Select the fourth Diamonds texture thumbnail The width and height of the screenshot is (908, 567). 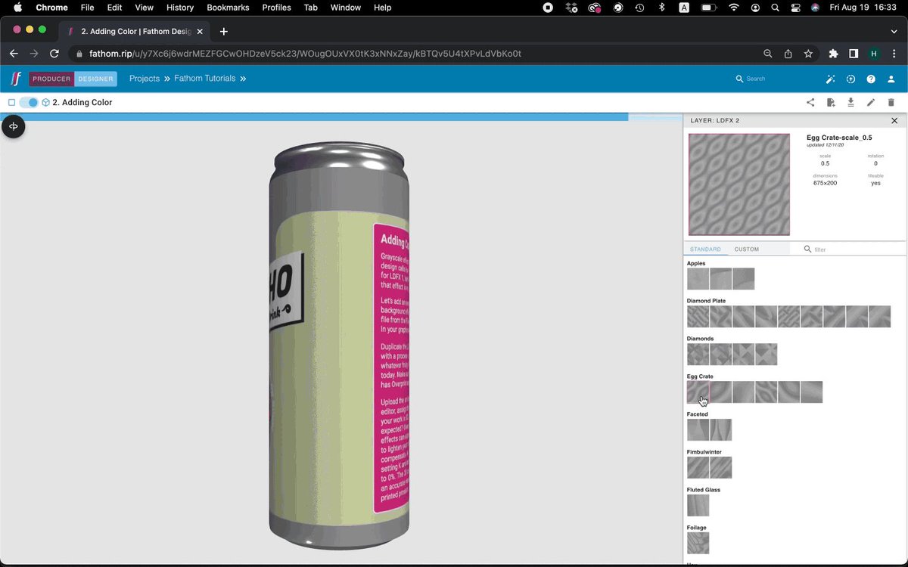(x=766, y=355)
